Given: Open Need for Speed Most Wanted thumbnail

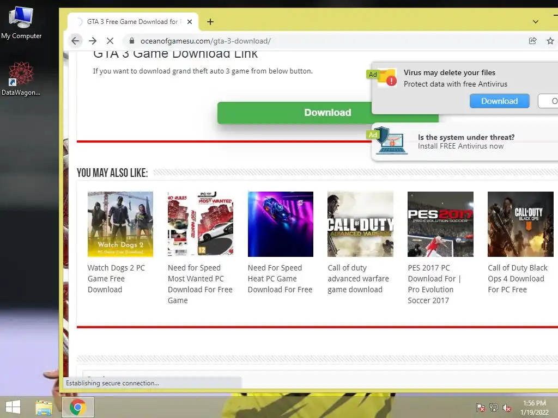Looking at the screenshot, I should point(201,224).
